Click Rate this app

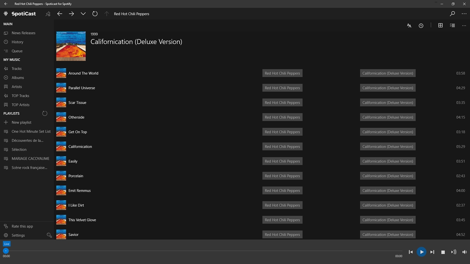pos(22,226)
